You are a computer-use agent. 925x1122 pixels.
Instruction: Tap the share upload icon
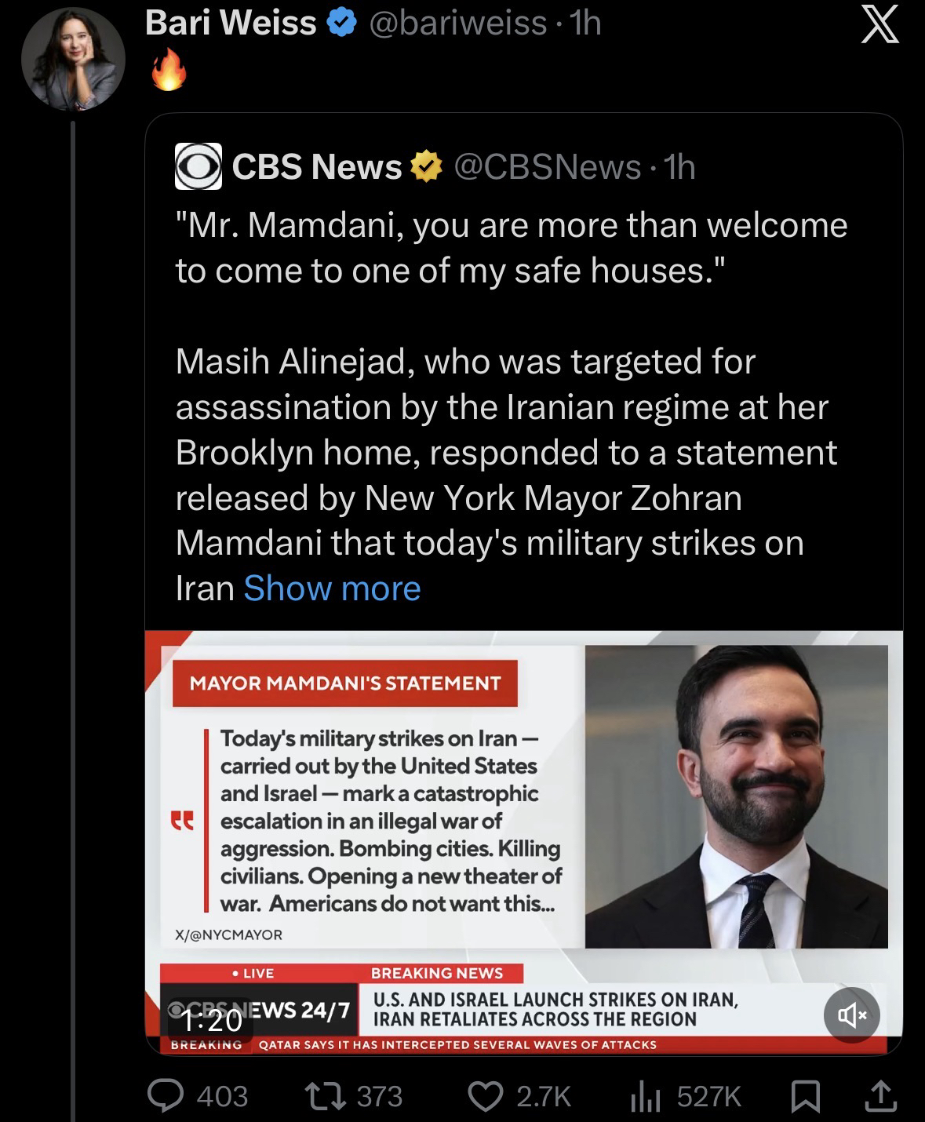click(x=879, y=1096)
